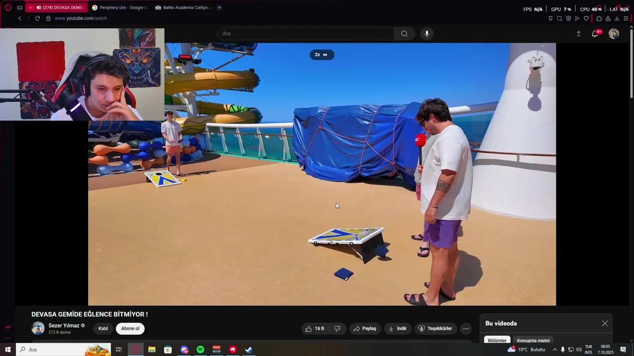Open Steam from the taskbar

(x=249, y=350)
